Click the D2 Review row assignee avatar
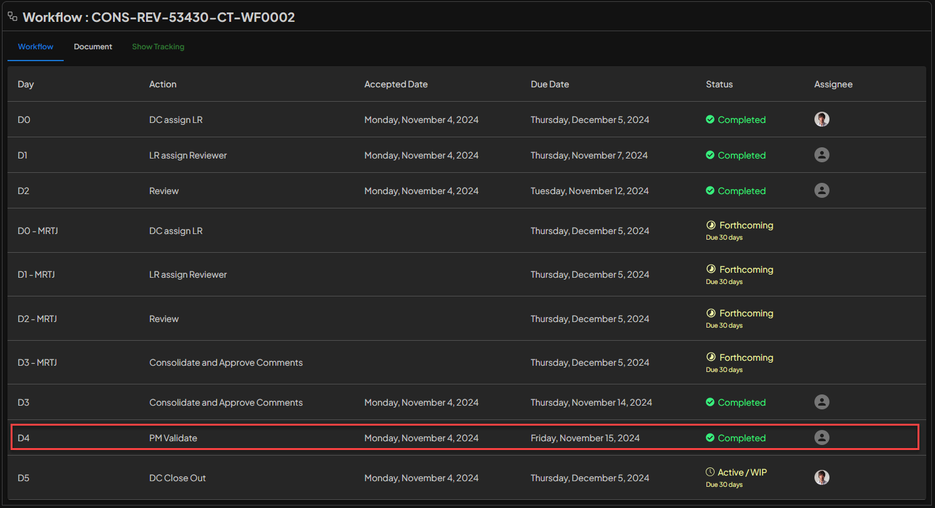The image size is (935, 508). [821, 190]
